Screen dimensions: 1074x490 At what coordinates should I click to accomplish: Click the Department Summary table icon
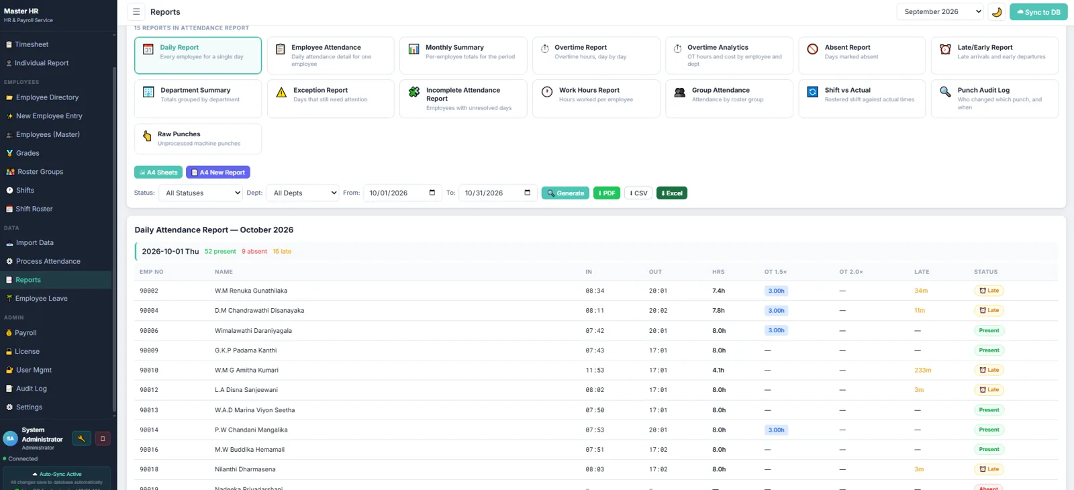pyautogui.click(x=148, y=92)
